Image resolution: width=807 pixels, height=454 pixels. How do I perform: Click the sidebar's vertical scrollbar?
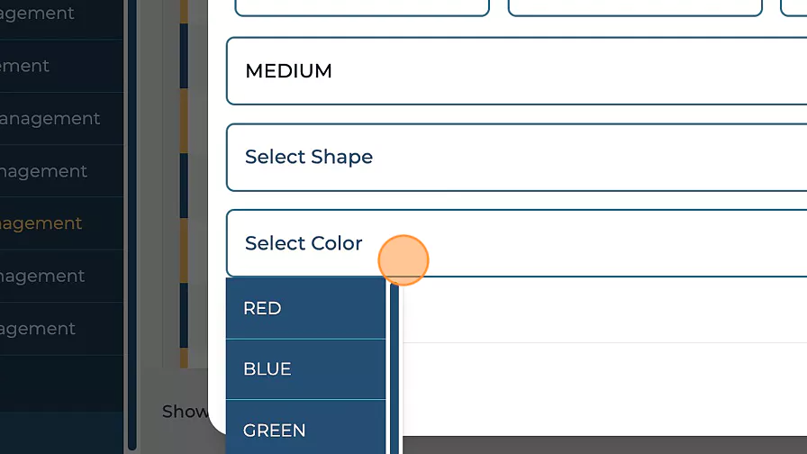pyautogui.click(x=132, y=225)
